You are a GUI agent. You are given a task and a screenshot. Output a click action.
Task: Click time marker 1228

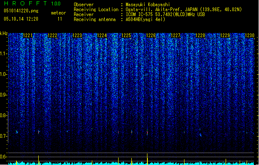201,35
